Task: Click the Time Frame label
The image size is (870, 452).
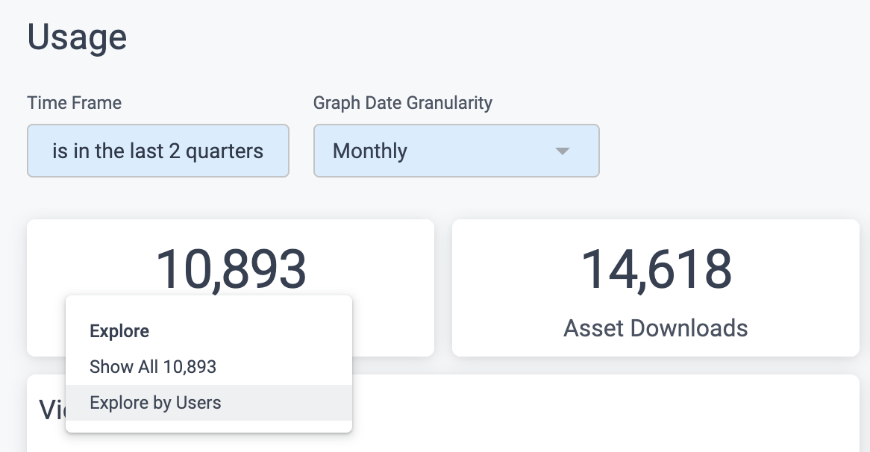Action: tap(74, 102)
